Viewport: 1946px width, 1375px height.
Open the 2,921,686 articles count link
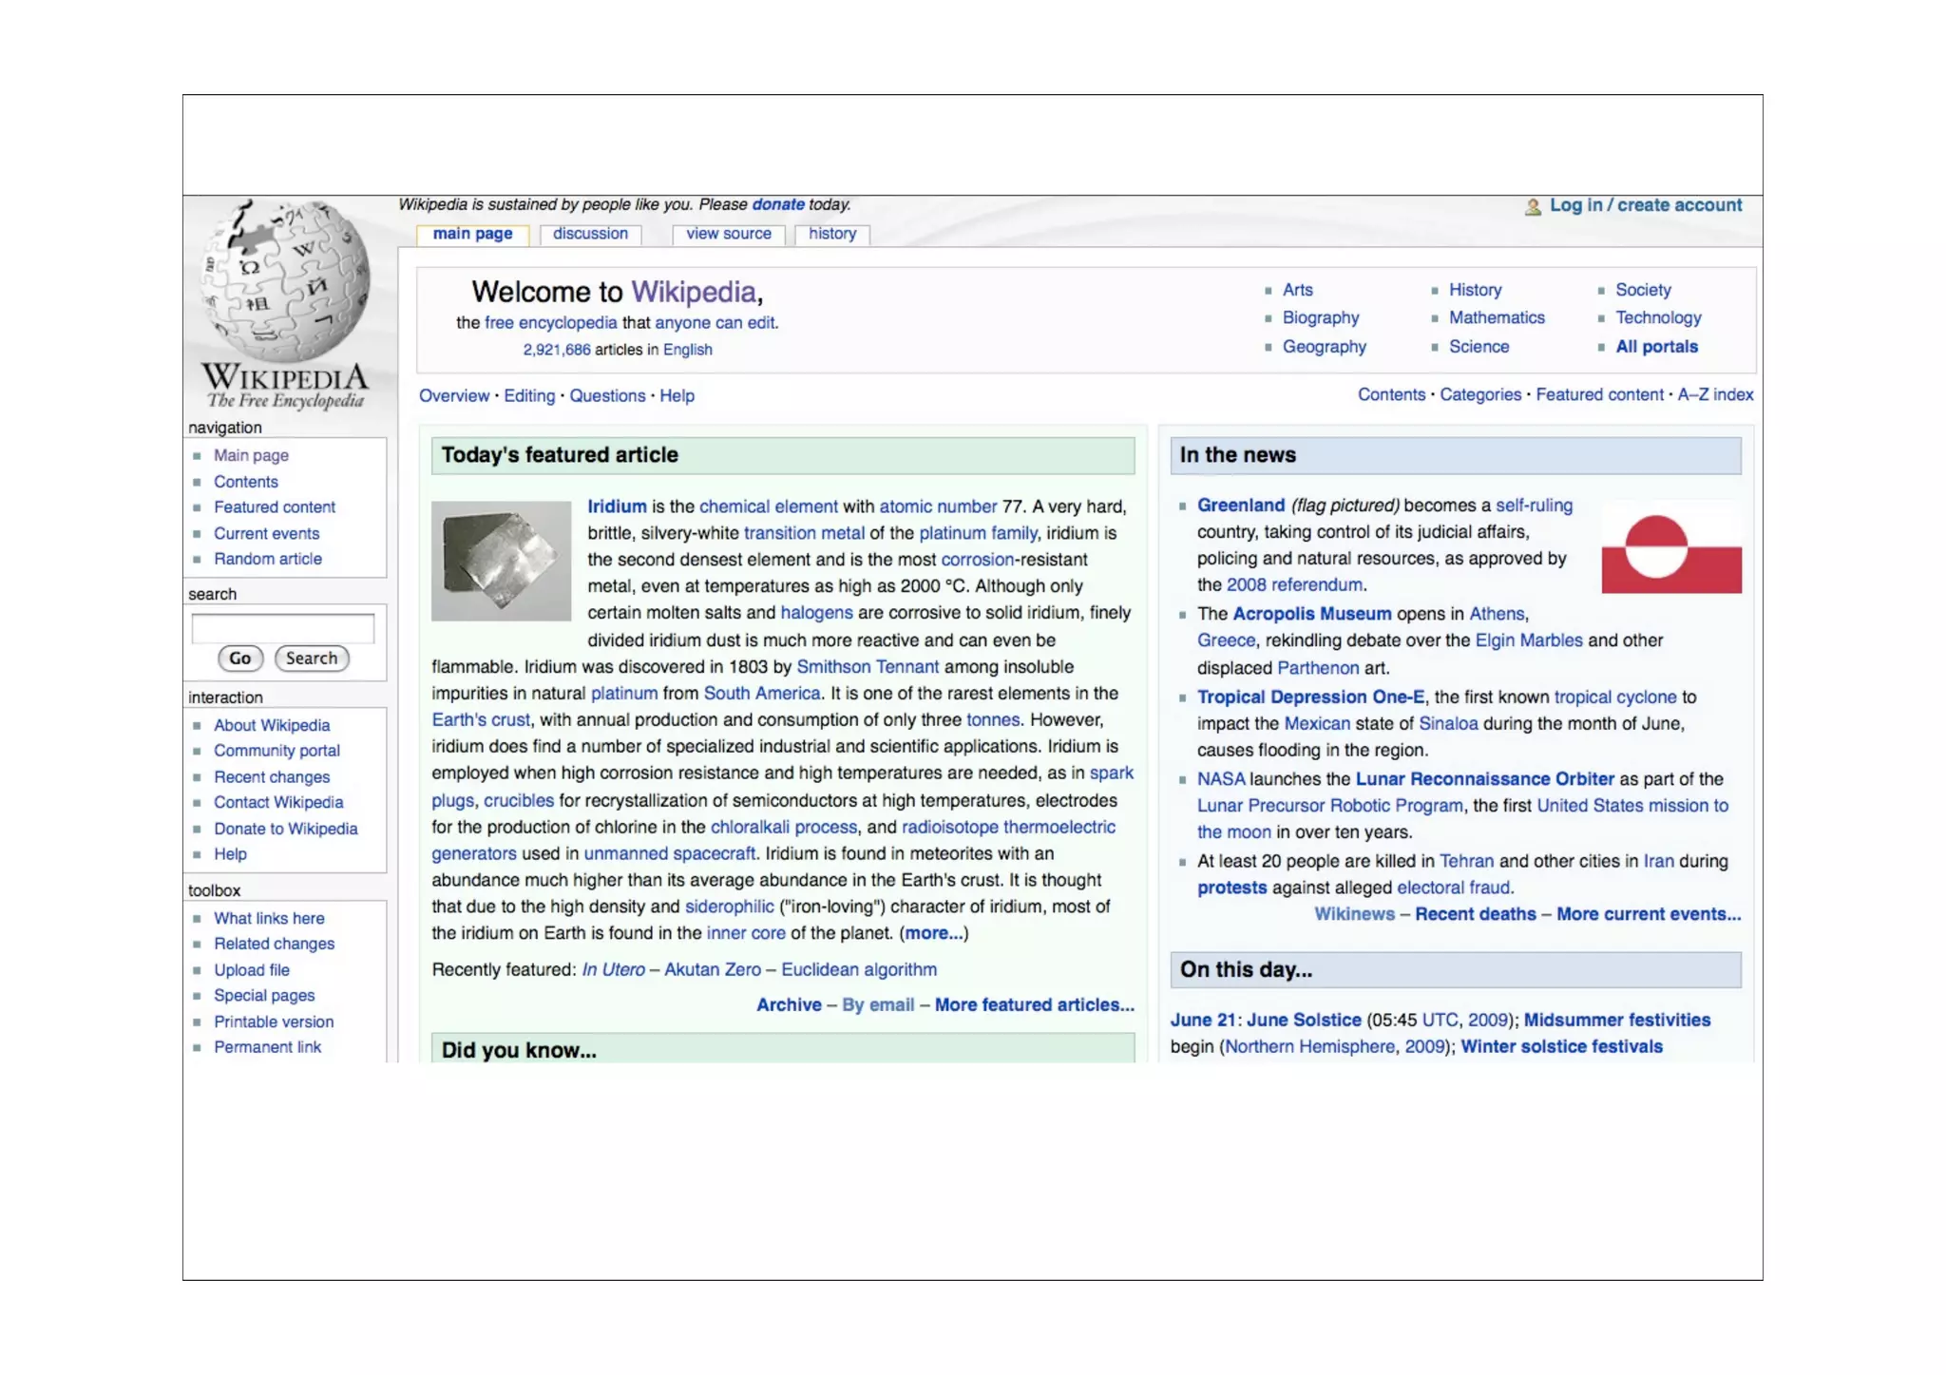[557, 350]
